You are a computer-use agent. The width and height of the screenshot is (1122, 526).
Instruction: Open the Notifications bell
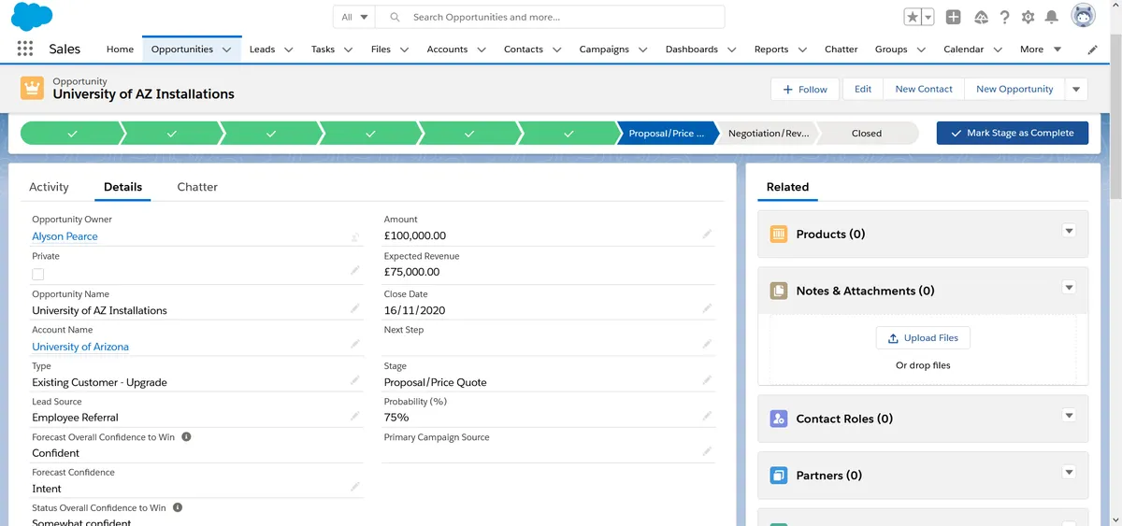coord(1052,17)
